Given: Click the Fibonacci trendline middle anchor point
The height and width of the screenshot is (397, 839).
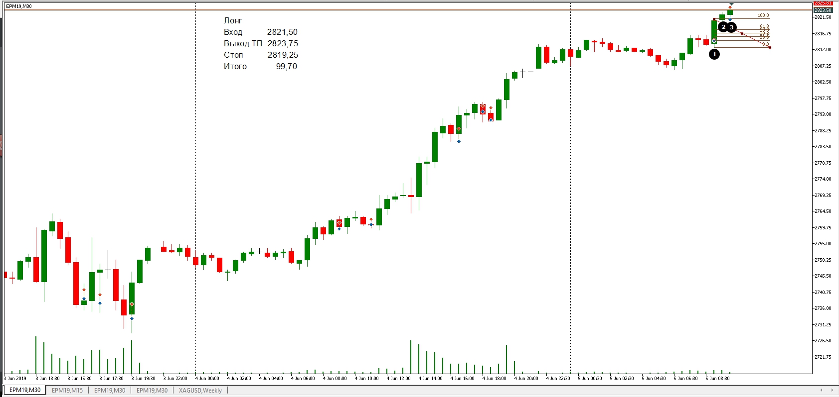Looking at the screenshot, I should 742,33.
